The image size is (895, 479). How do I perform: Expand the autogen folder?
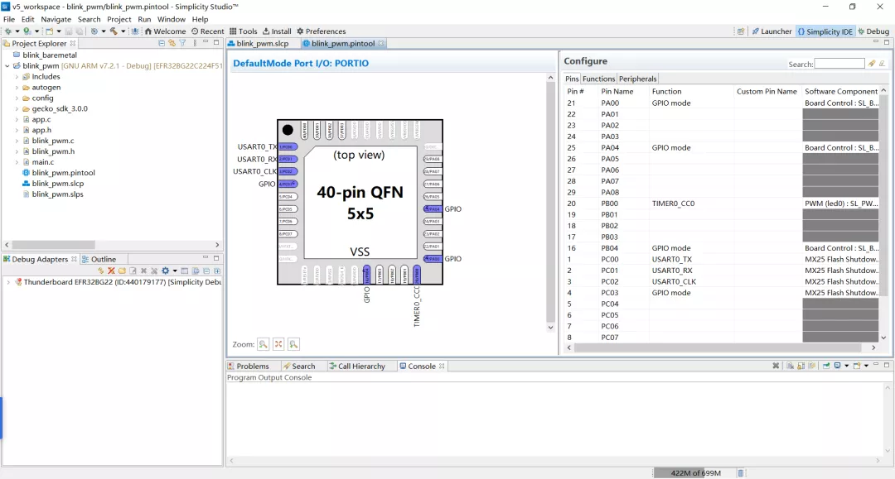coord(17,88)
